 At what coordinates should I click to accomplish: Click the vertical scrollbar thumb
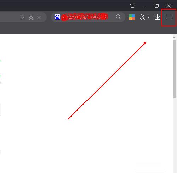tap(175, 69)
